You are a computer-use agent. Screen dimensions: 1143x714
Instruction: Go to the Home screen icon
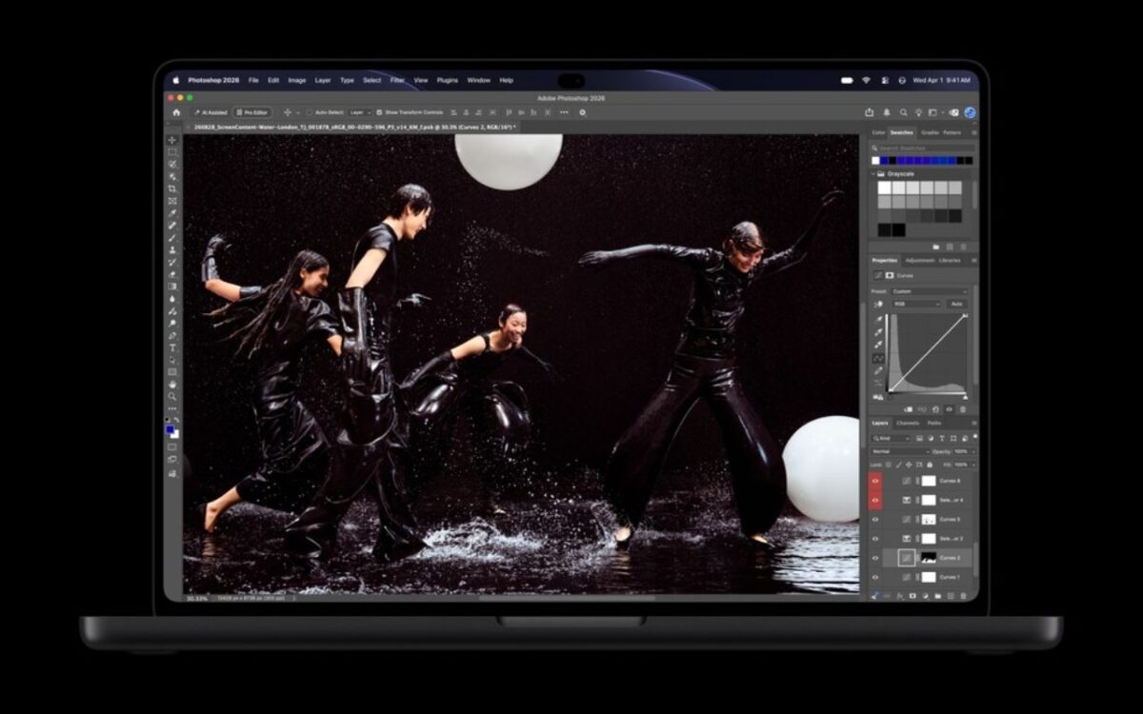(176, 112)
